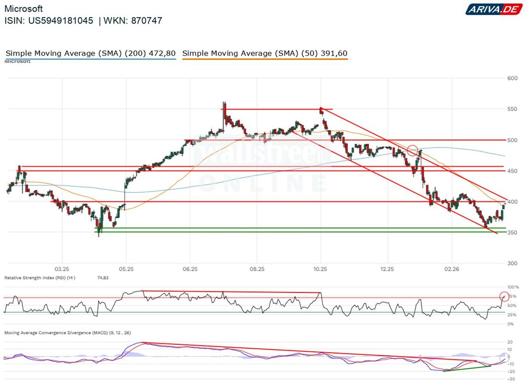Click the WKN: 870747 text
Screen dimensions: 525x385
click(x=133, y=21)
